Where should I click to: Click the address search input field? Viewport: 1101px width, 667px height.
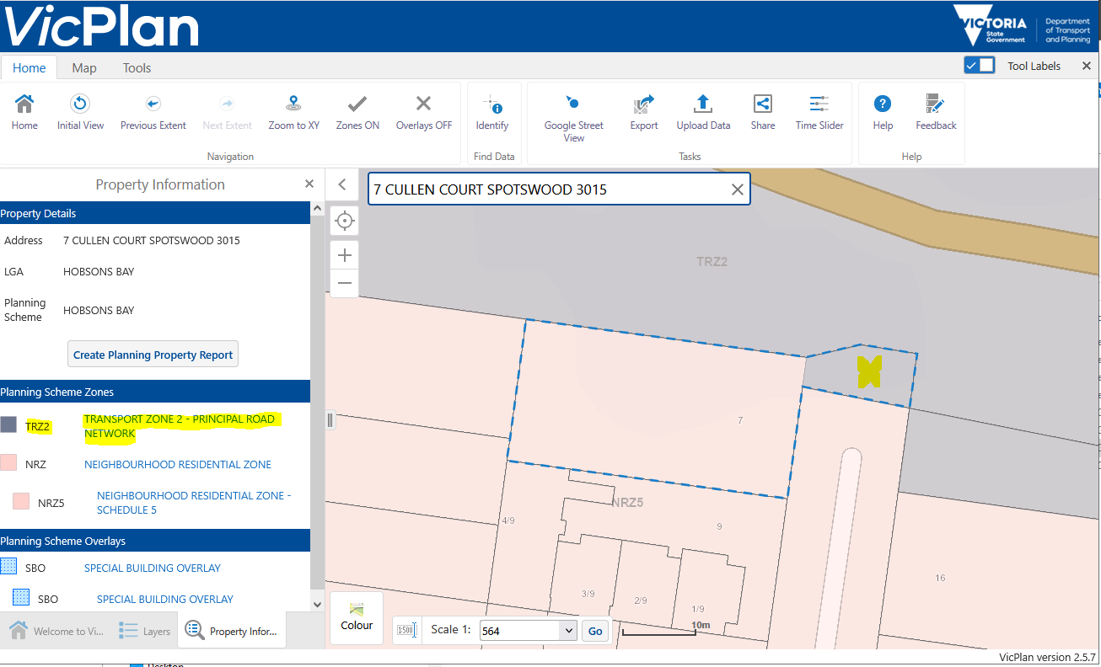point(548,189)
